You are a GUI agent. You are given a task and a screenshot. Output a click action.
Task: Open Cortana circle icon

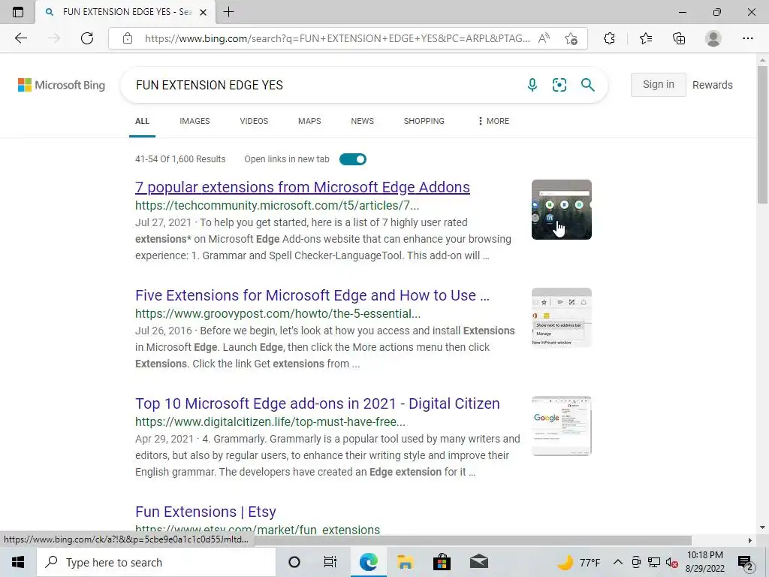pyautogui.click(x=294, y=562)
